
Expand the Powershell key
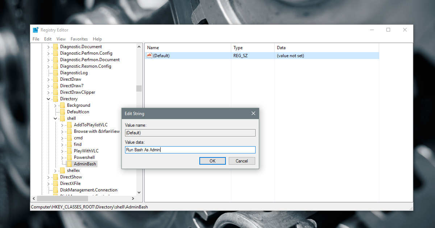pos(62,157)
